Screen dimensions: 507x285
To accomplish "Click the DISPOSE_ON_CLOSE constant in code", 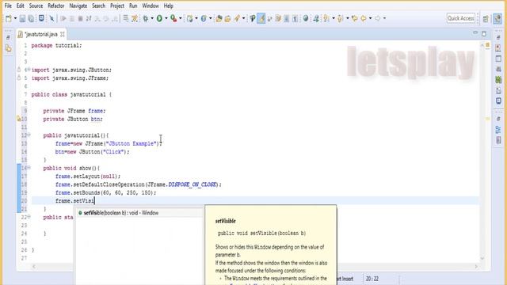I will 193,184.
